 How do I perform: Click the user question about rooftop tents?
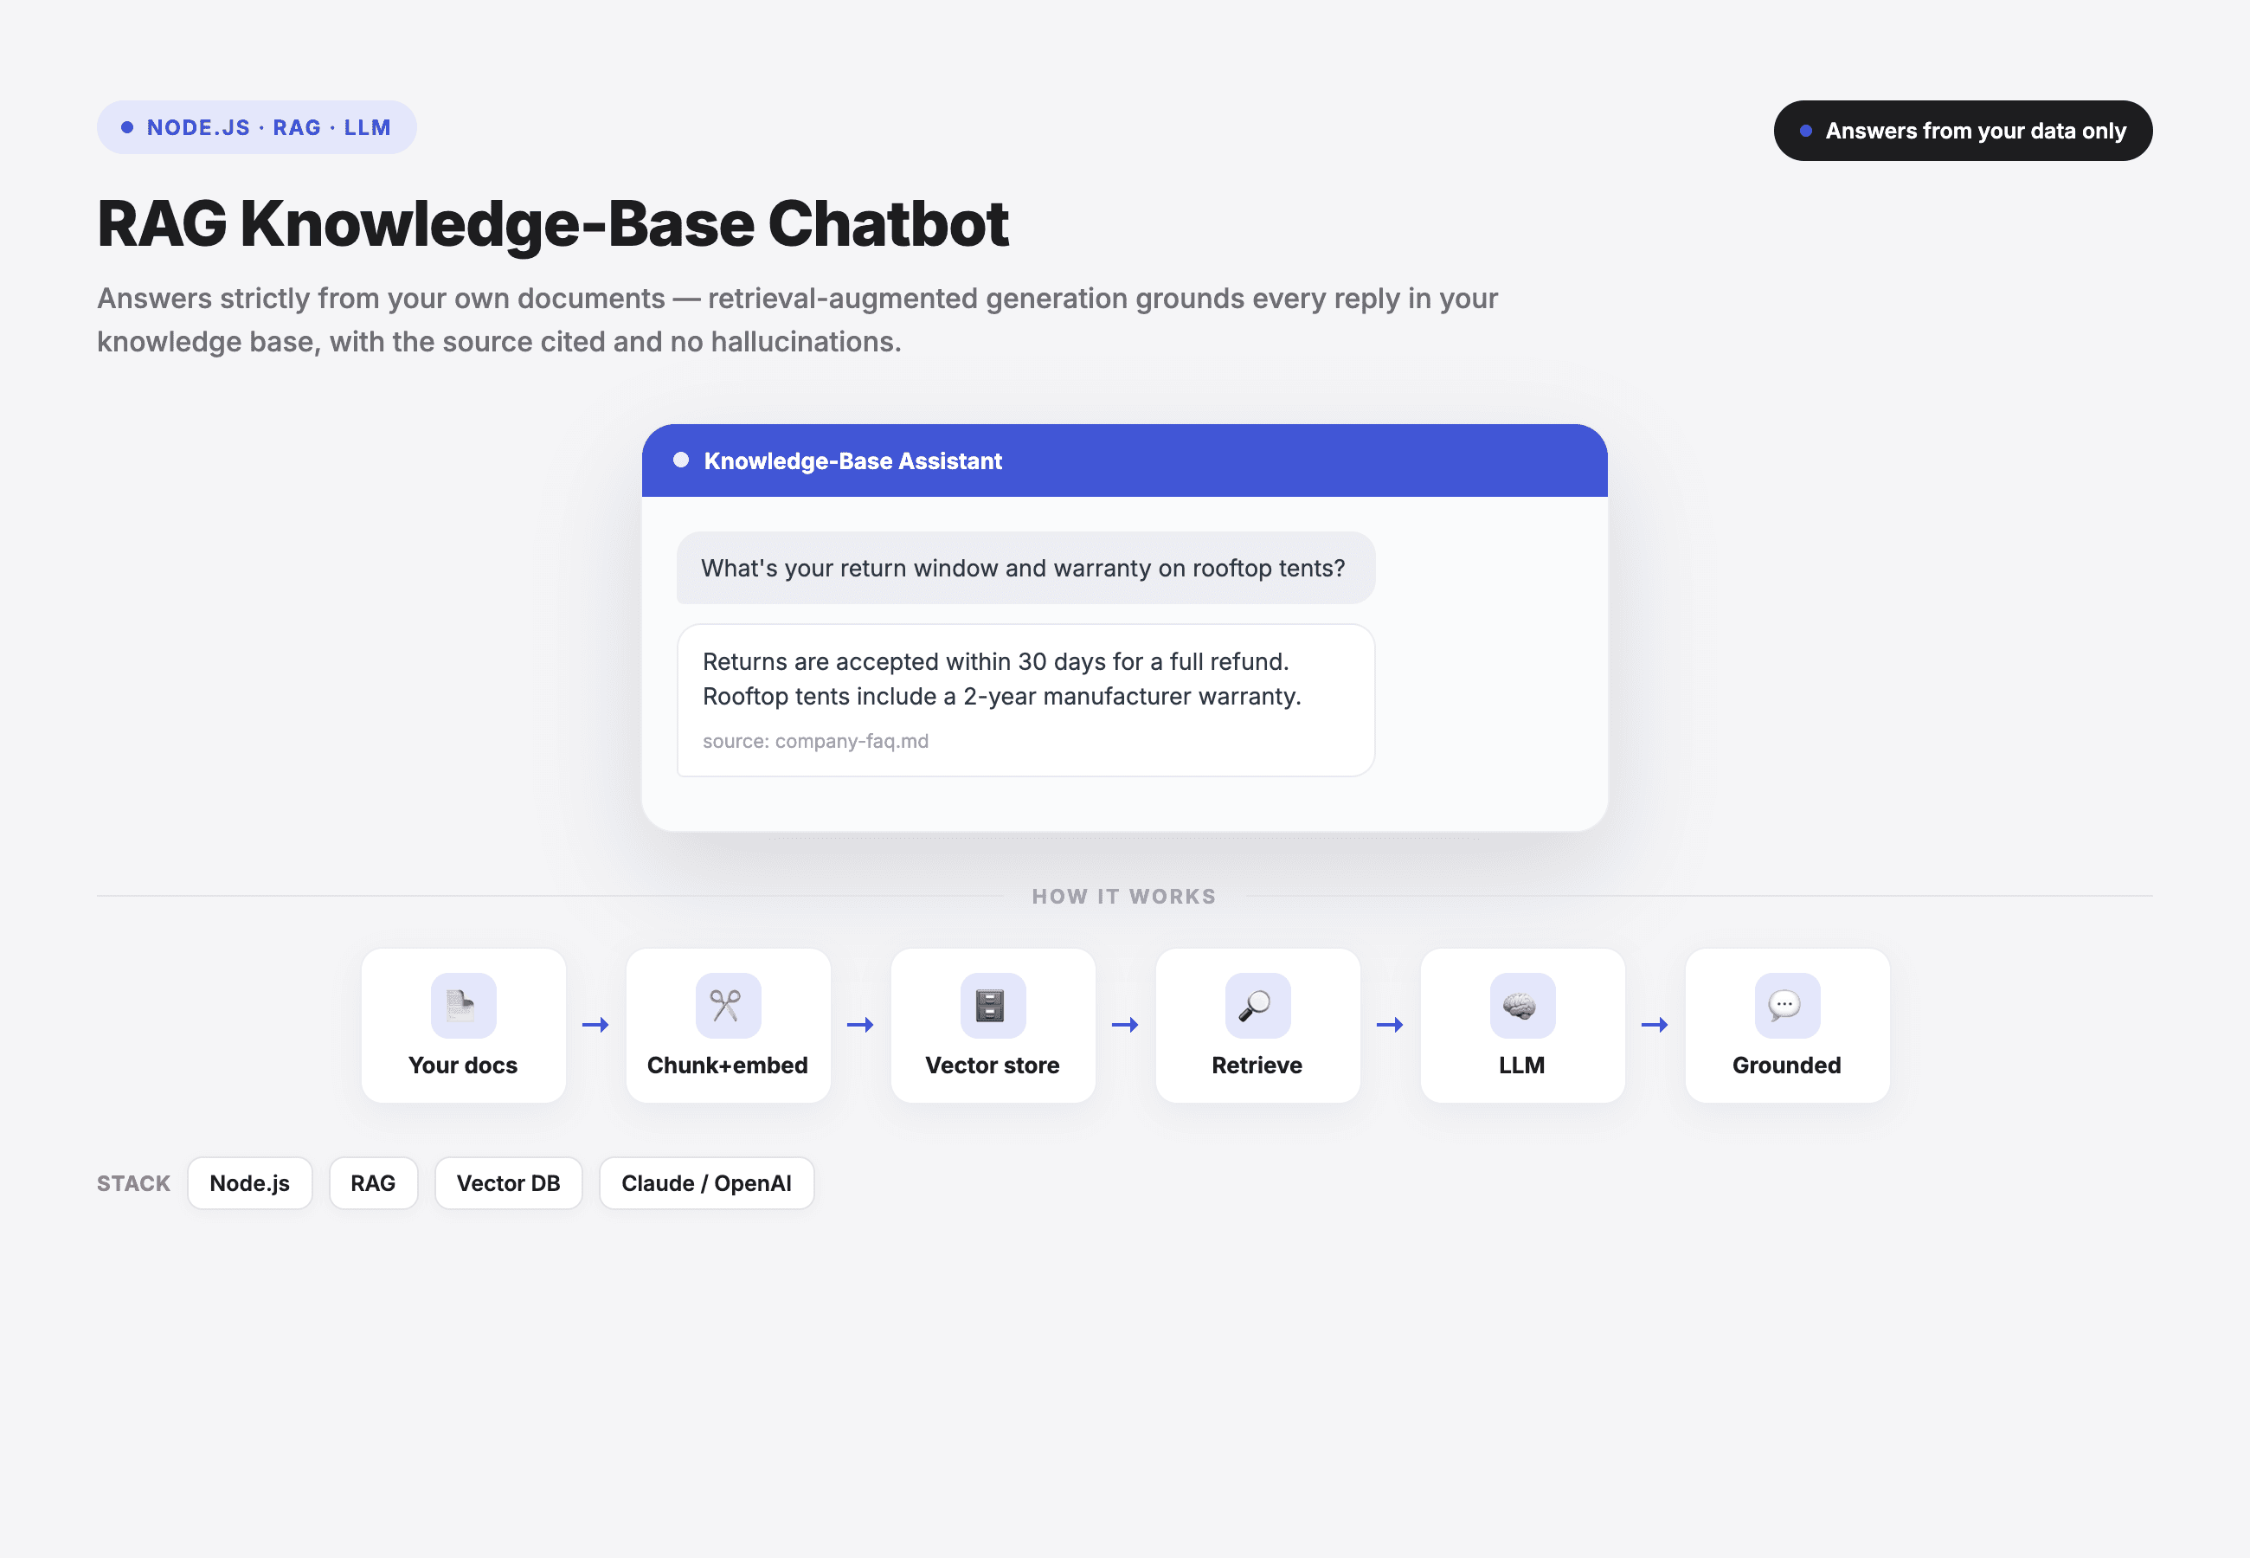pyautogui.click(x=1025, y=568)
